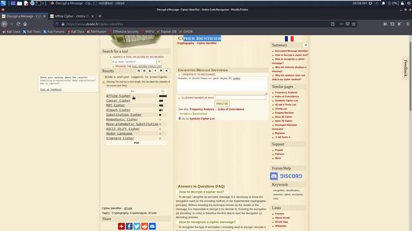Click the red plus share icon
The height and width of the screenshot is (231, 412).
tap(122, 227)
